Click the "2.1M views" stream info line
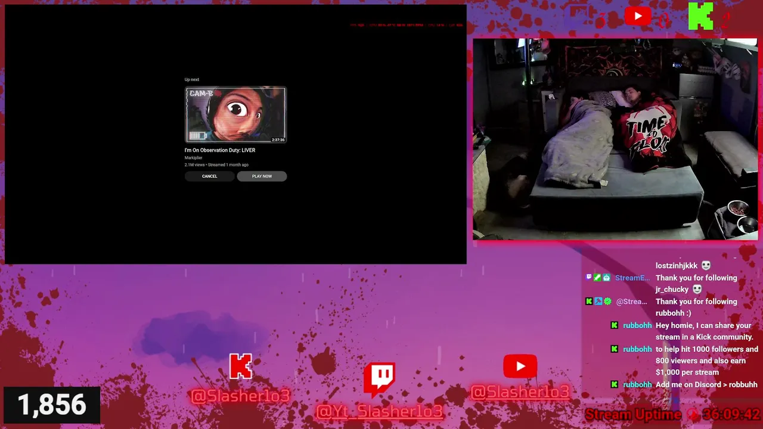 216,165
